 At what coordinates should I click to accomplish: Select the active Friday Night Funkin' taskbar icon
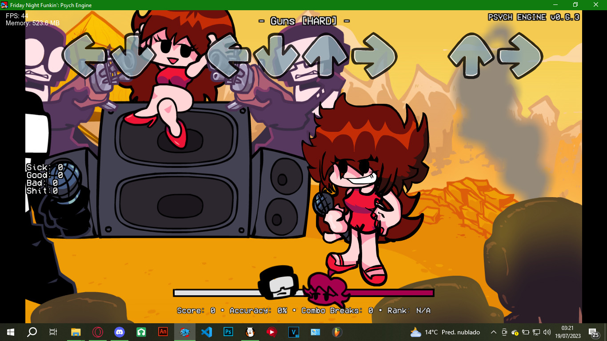click(184, 332)
